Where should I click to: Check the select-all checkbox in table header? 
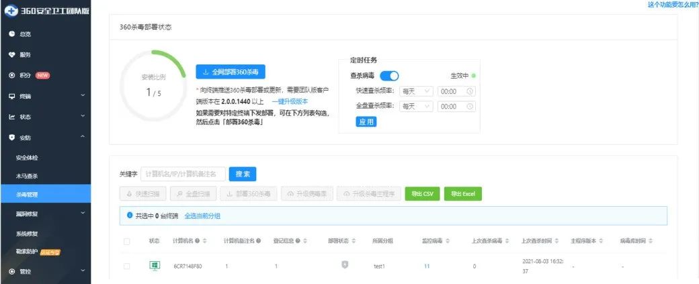[126, 241]
